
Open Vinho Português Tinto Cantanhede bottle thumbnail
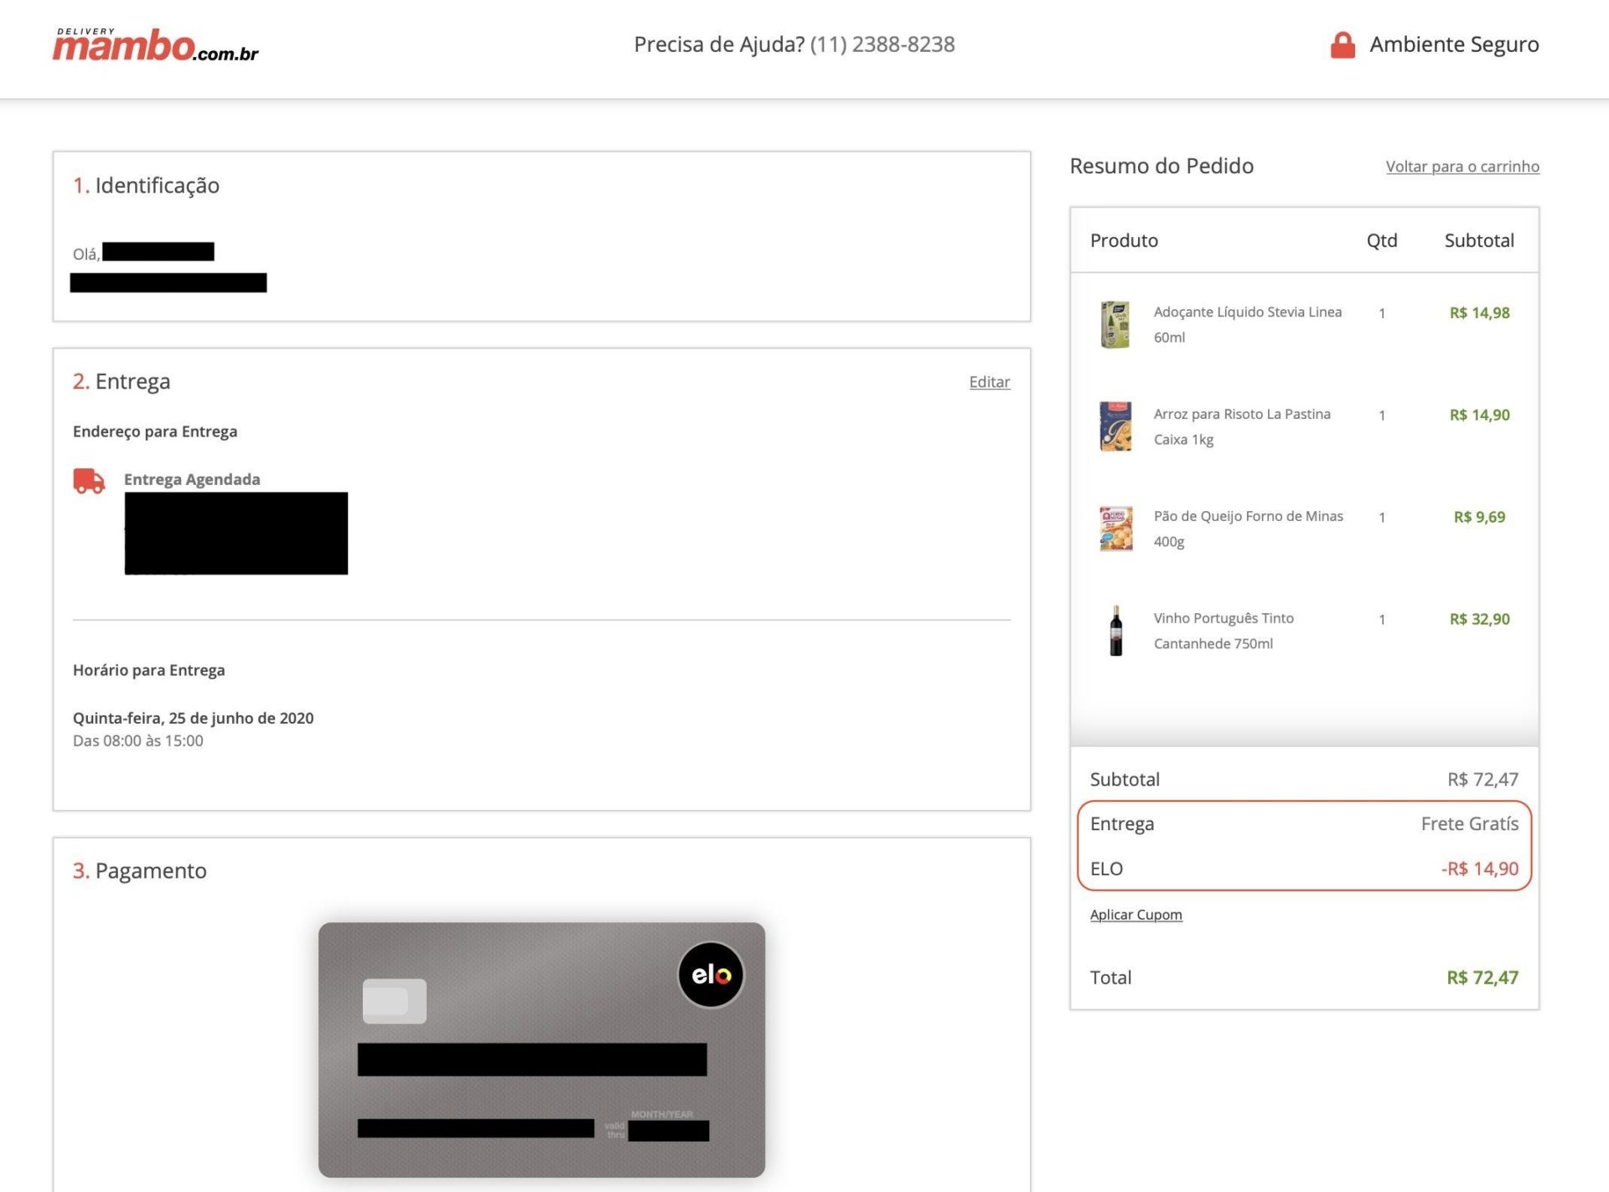tap(1115, 631)
